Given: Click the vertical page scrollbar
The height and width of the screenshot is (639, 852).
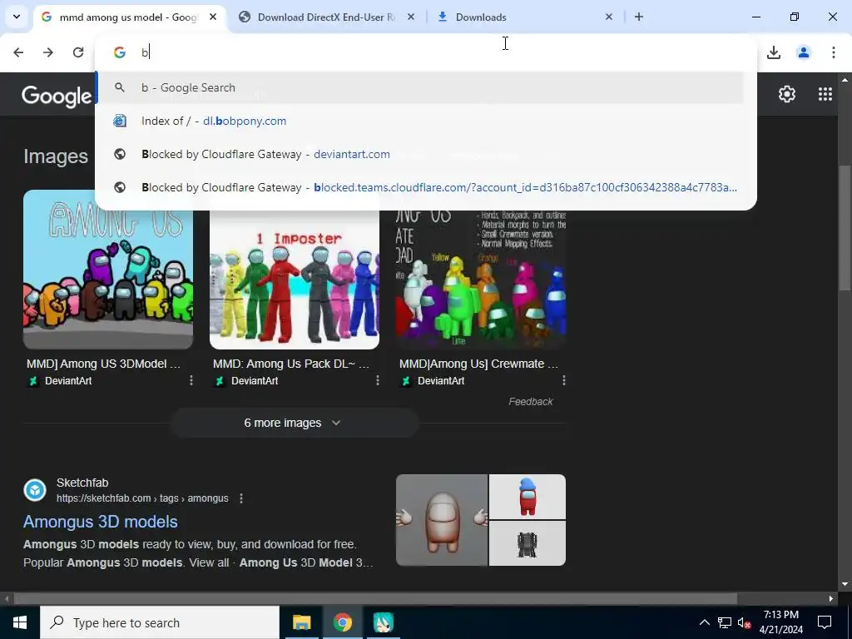Looking at the screenshot, I should (x=845, y=228).
